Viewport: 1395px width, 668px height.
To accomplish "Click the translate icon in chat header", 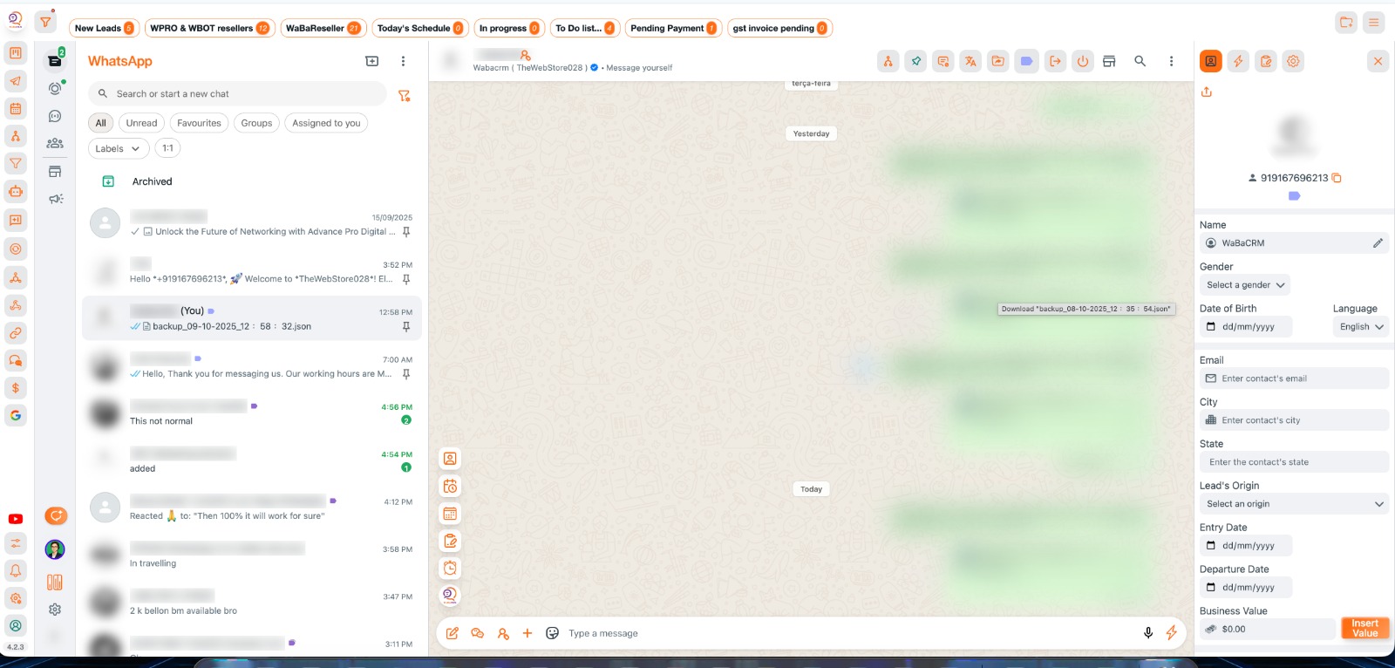I will 970,61.
